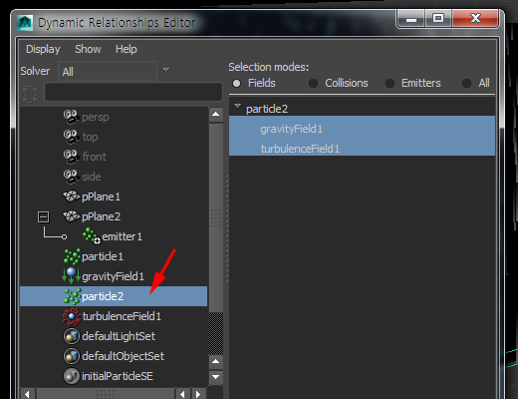The image size is (518, 399).
Task: Select the All selection mode
Action: click(x=466, y=83)
